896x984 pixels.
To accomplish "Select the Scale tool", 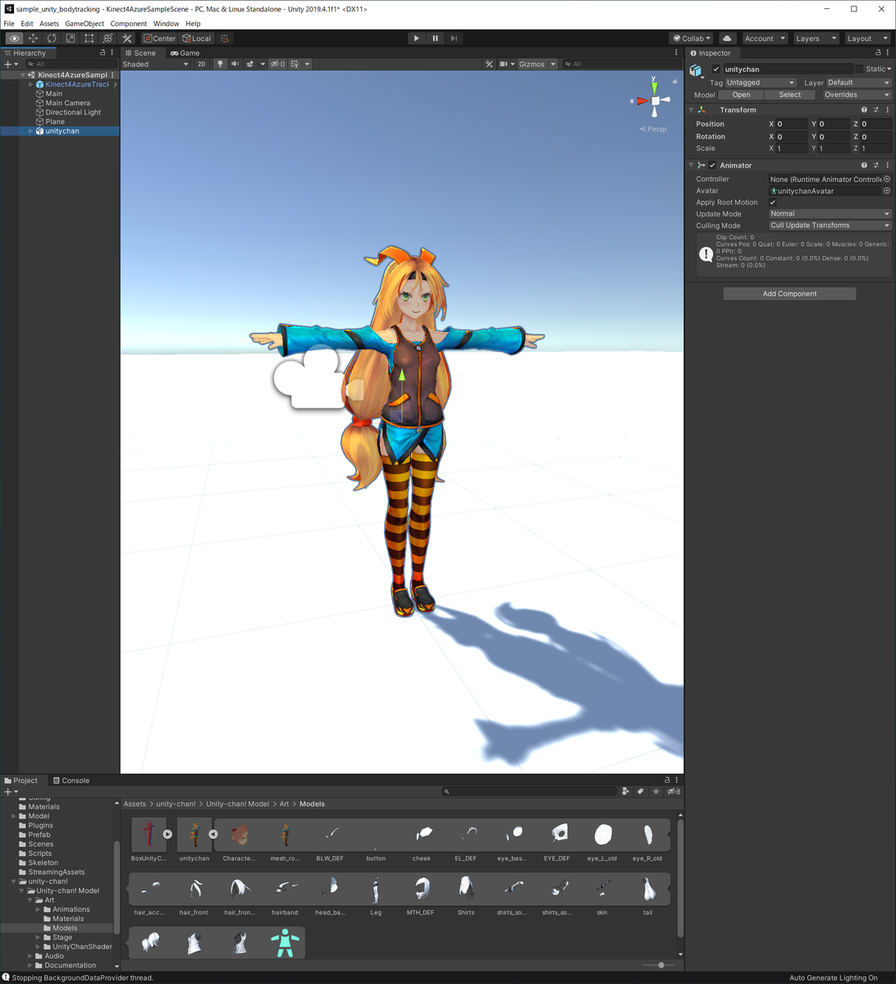I will 69,38.
